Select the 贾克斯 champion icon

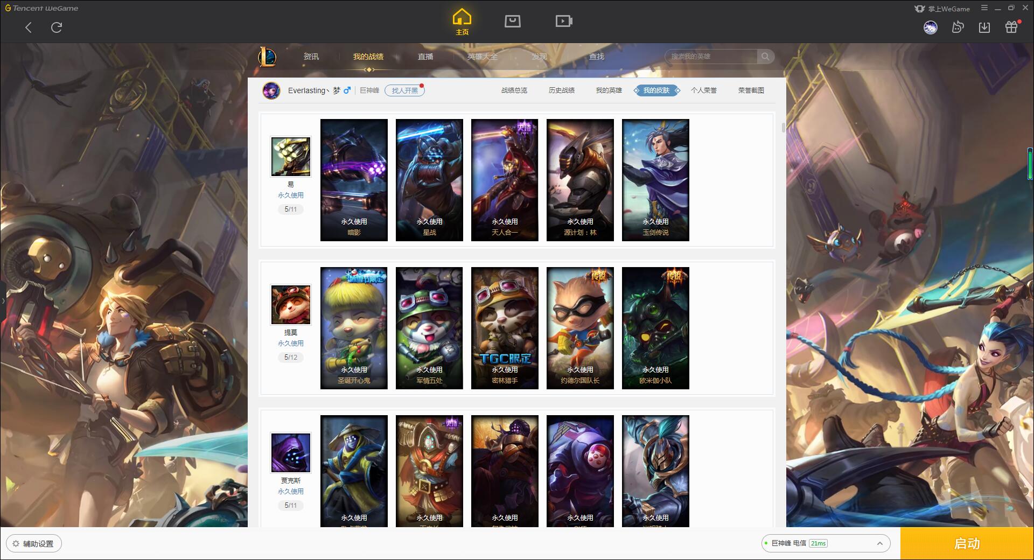click(x=291, y=453)
